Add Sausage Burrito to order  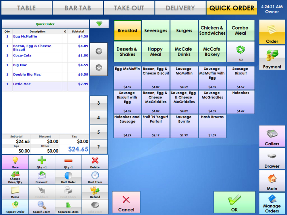(x=184, y=126)
